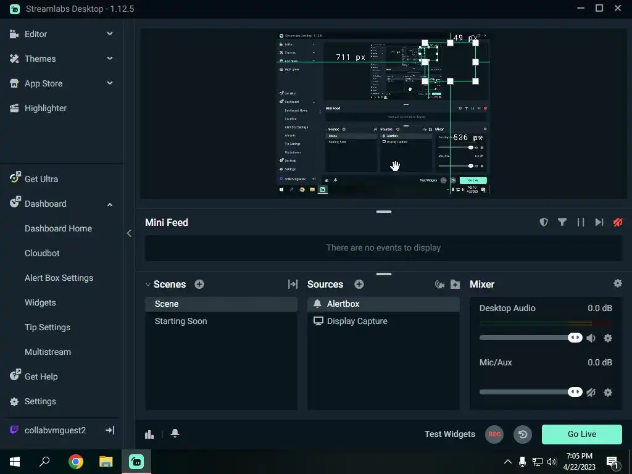
Task: Add a new source with plus icon
Action: [x=359, y=284]
